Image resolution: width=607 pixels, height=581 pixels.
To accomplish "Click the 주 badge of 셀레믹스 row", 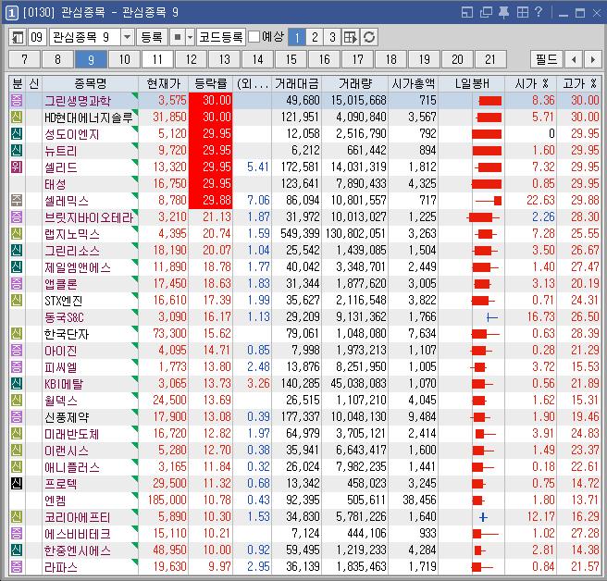I will [x=17, y=200].
